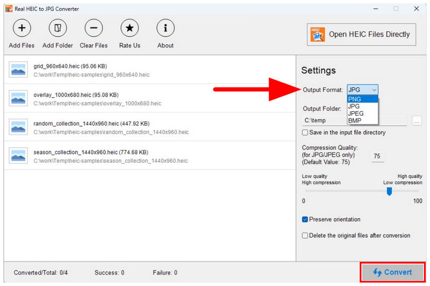
Task: Select file name season_collection_1440x960.heic (774.68 KB)
Action: point(91,152)
